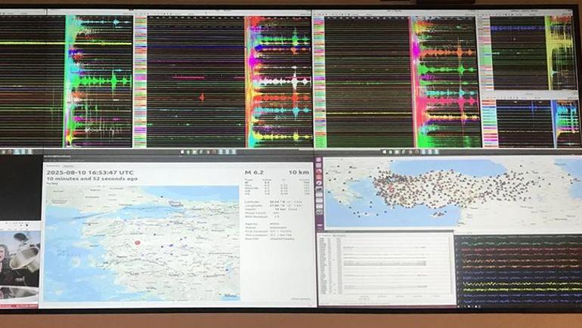The width and height of the screenshot is (582, 328).
Task: Select the highlighted row in the station list
Action: tap(385, 262)
